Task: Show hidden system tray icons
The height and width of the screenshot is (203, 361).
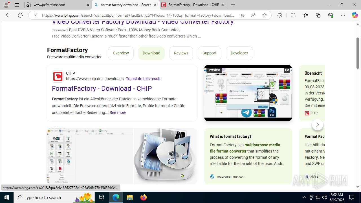Action: pyautogui.click(x=304, y=197)
